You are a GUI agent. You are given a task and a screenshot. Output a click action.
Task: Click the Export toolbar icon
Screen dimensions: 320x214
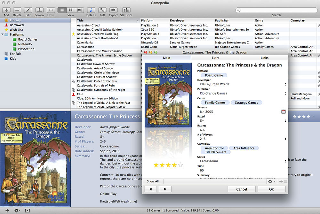pyautogui.click(x=113, y=10)
